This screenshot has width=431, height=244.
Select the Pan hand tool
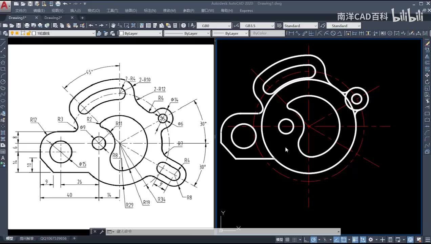(113, 25)
